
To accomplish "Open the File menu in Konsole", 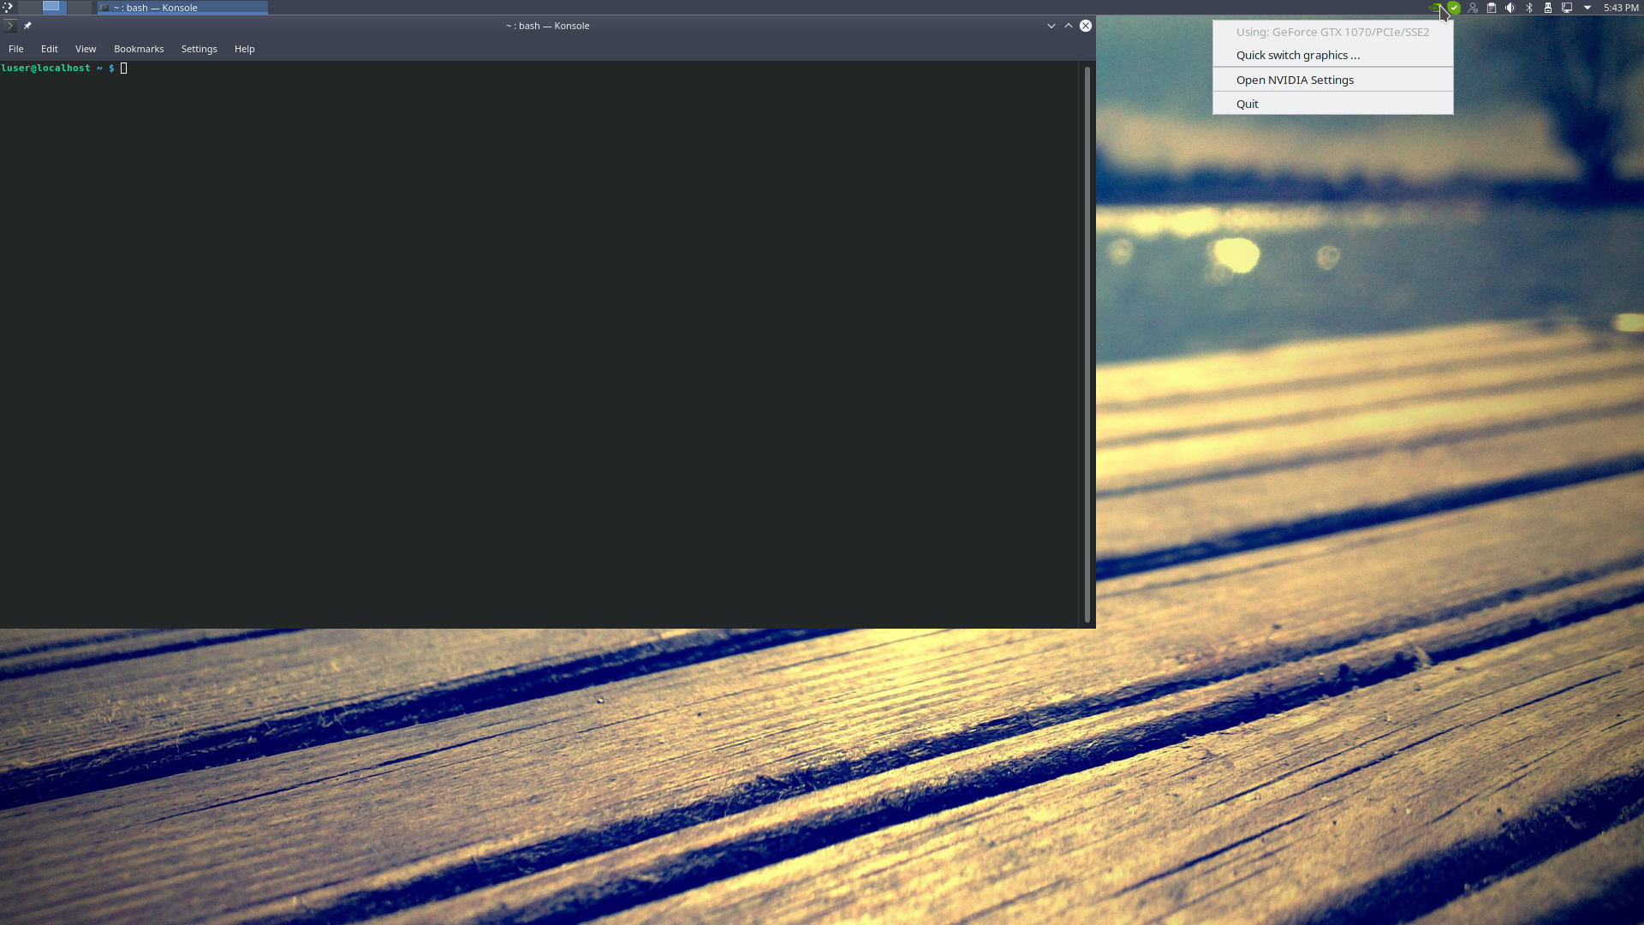I will coord(16,49).
